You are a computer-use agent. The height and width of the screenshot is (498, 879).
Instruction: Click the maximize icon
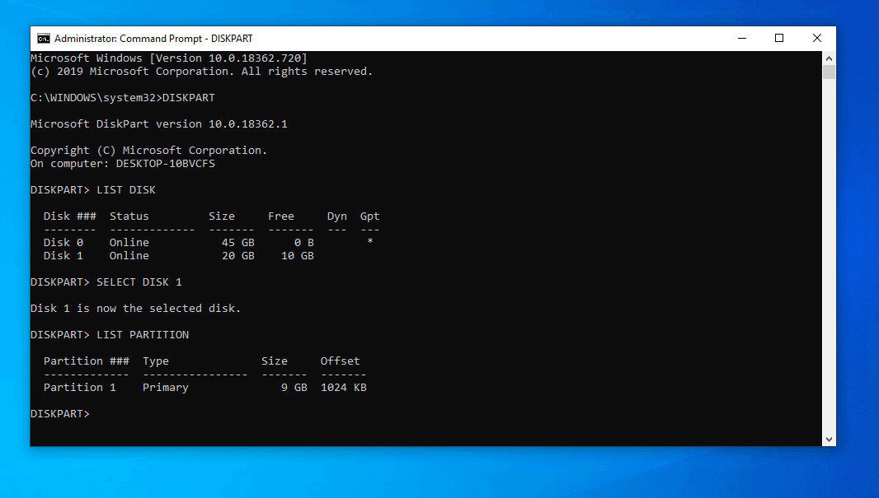(x=778, y=38)
